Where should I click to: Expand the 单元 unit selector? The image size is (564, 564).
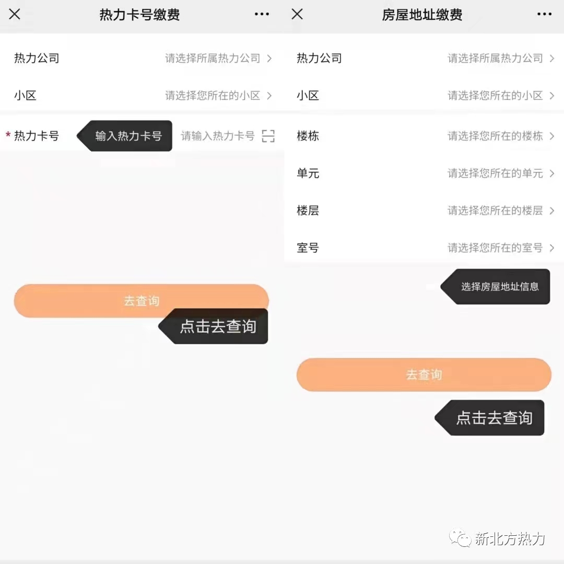(500, 173)
